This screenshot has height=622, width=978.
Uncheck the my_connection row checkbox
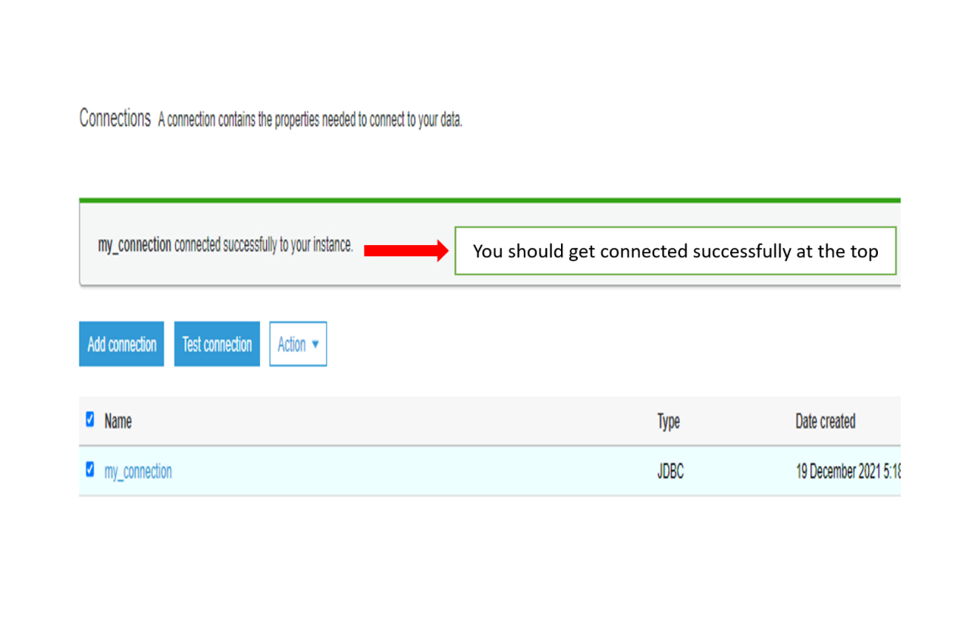click(90, 470)
